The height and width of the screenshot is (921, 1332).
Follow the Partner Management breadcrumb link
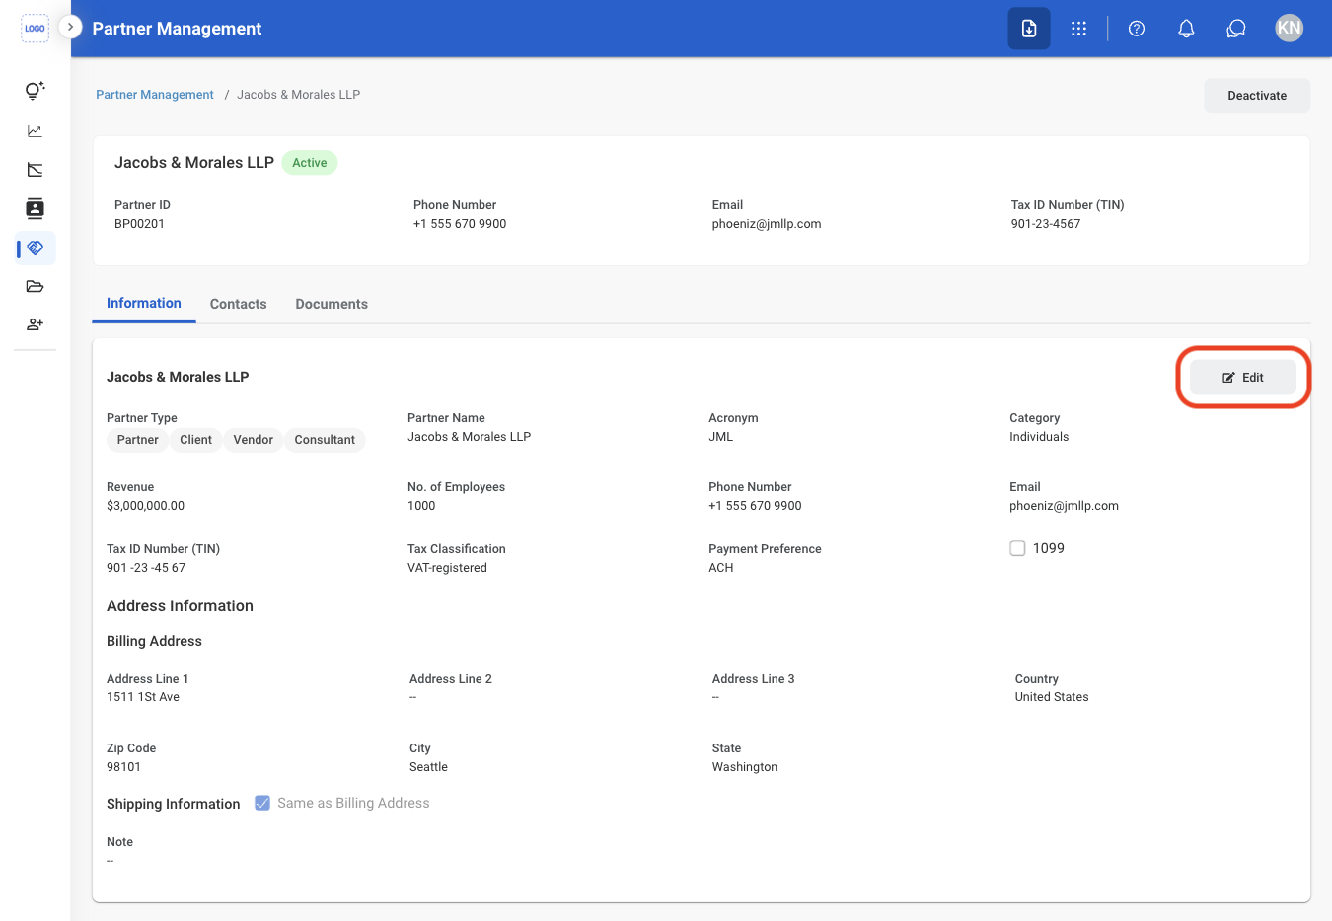(155, 95)
